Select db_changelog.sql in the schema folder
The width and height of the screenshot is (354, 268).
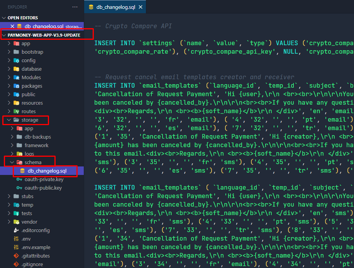(47, 171)
